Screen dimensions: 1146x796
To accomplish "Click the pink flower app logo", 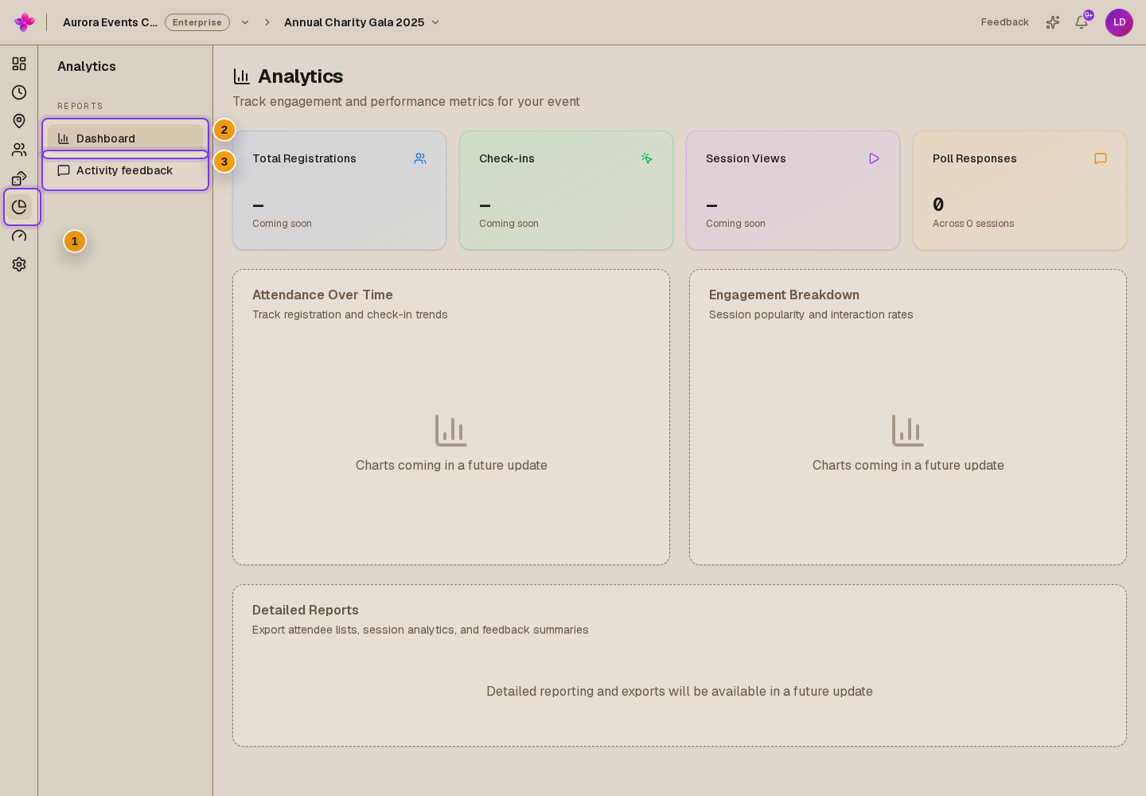I will click(25, 22).
